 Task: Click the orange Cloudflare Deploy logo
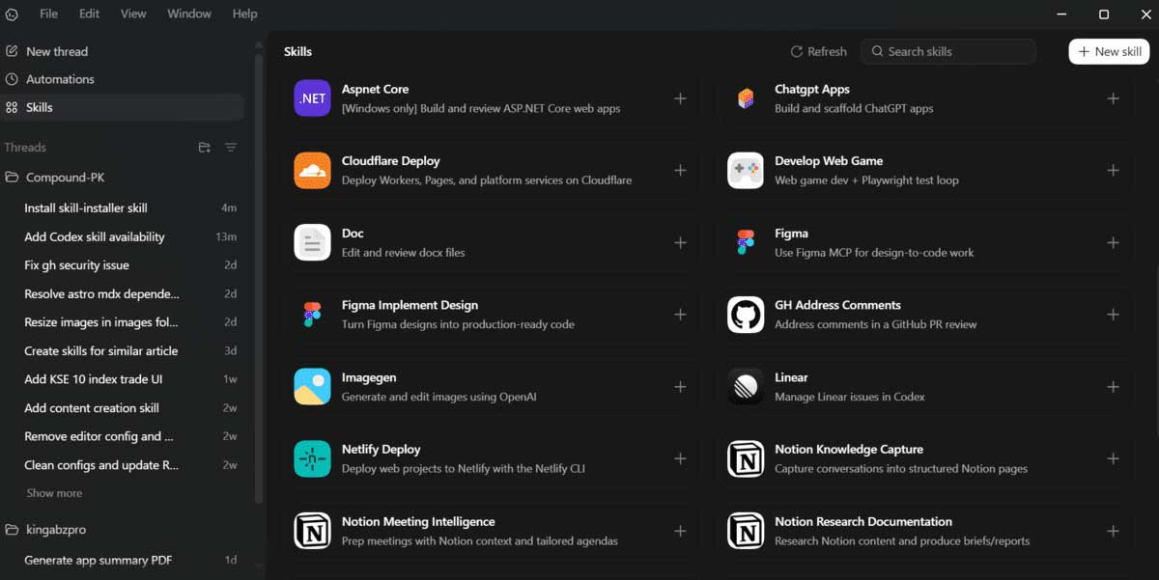coord(312,171)
